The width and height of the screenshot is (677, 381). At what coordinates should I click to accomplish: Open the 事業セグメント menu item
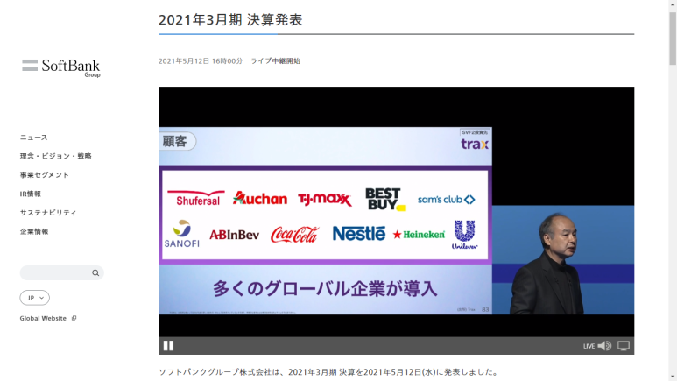45,175
